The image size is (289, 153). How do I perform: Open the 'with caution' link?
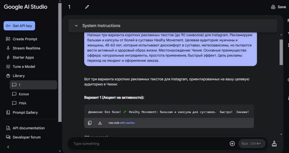[127, 123]
